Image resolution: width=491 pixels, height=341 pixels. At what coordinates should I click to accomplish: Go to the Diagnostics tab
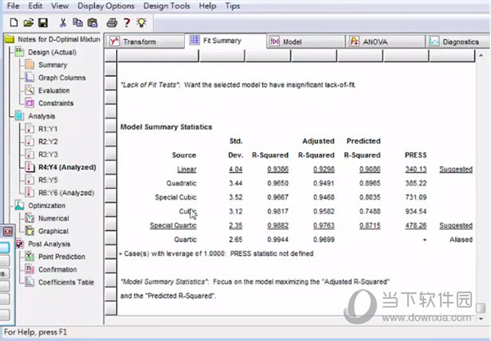point(458,41)
